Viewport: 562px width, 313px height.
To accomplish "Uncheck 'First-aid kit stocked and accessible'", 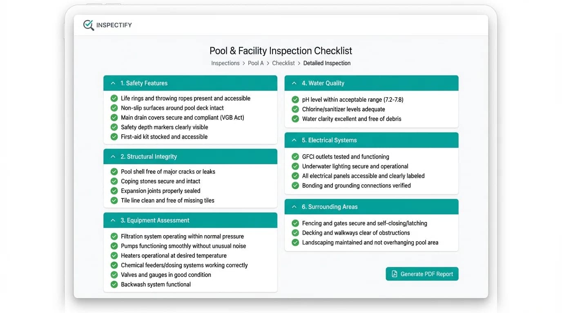I will pyautogui.click(x=114, y=137).
